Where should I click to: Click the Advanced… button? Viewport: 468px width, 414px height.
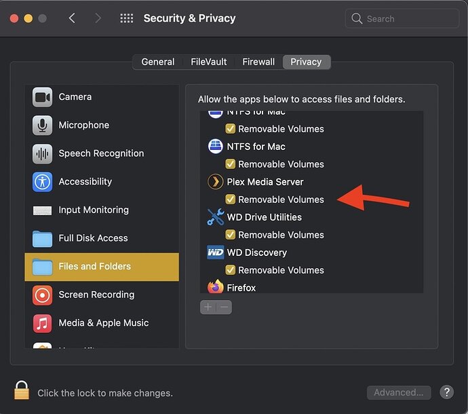point(399,392)
